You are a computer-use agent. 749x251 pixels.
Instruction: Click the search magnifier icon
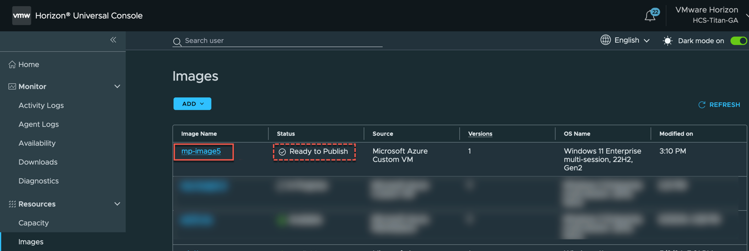pos(177,41)
